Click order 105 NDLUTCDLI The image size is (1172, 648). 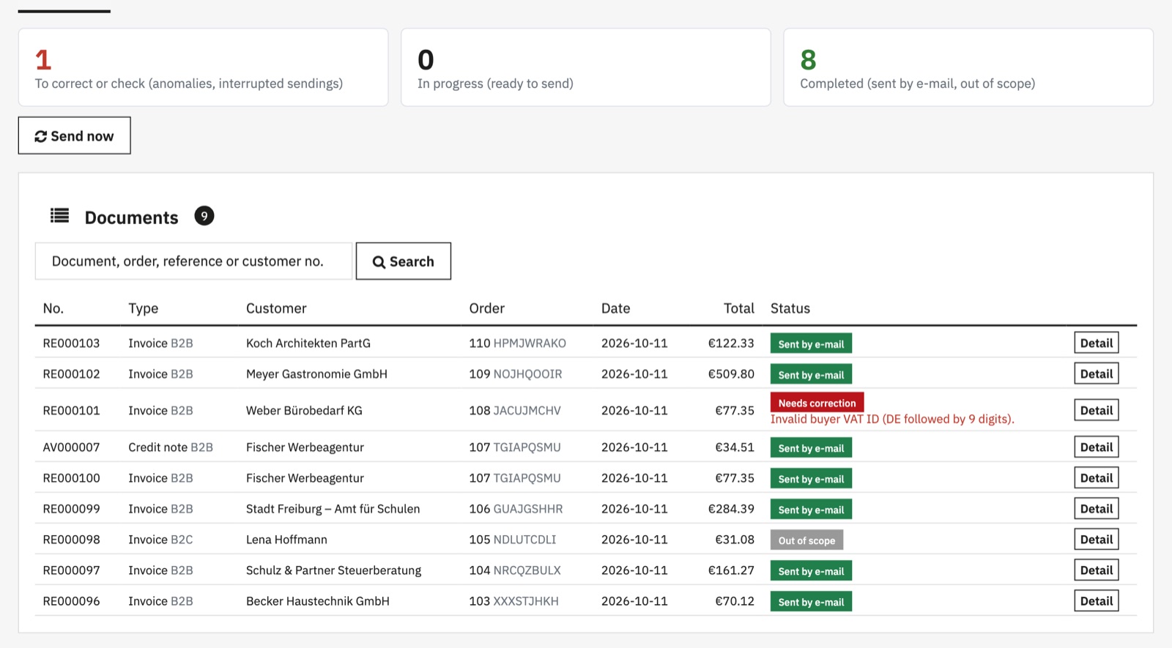click(513, 539)
